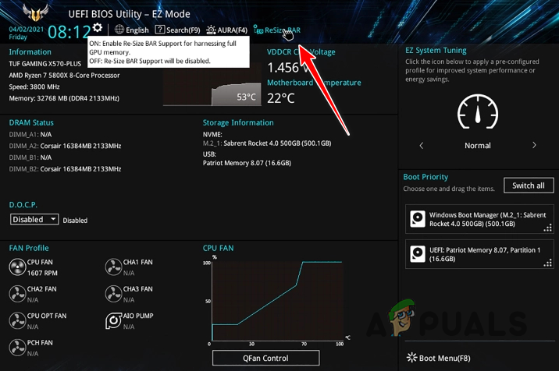Click the TUF logo emblem
Screen dimensions: 559x371
[x=35, y=12]
